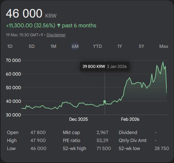Click the Open value 47 800

[x=38, y=132]
